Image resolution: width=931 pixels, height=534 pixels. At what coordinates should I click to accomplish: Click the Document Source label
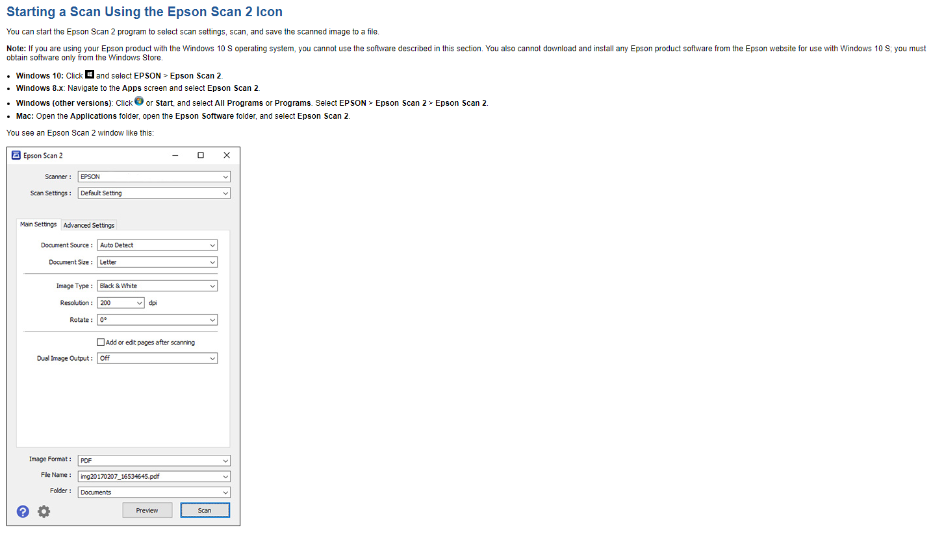click(67, 245)
